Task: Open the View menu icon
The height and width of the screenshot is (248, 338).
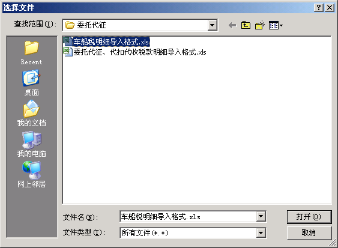Action: click(276, 25)
